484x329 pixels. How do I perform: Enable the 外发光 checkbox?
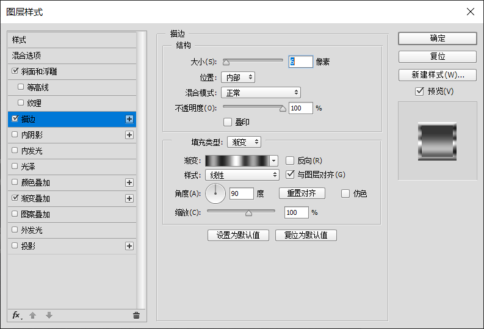(x=15, y=230)
